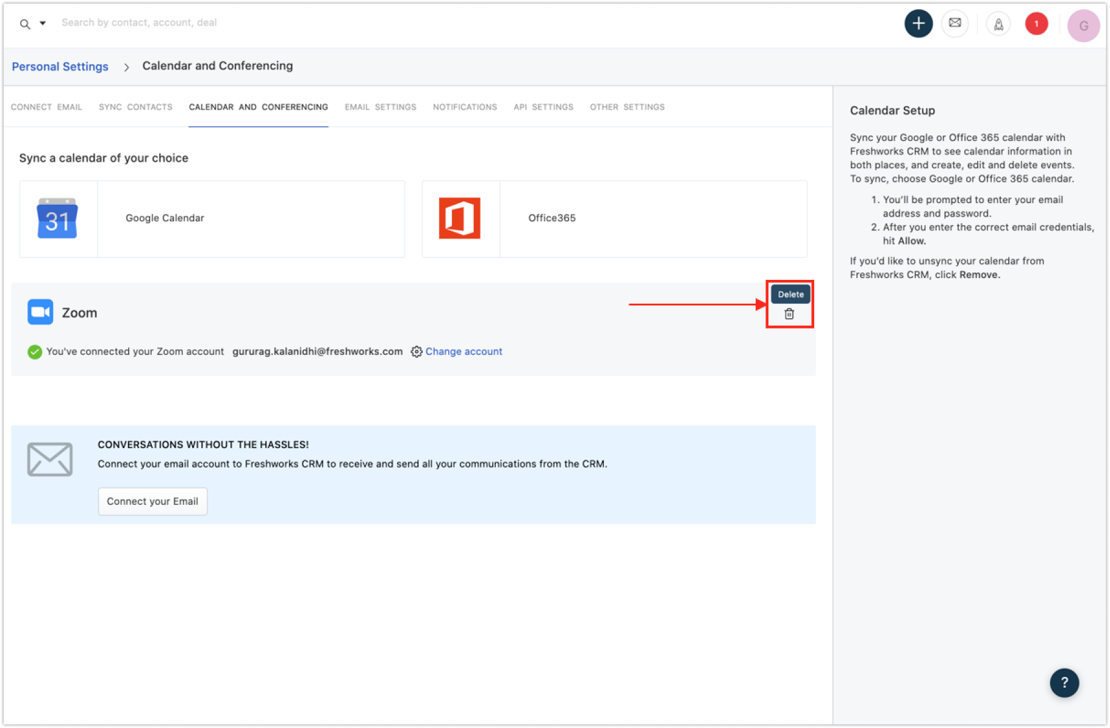The height and width of the screenshot is (728, 1110).
Task: Click the Calendar Setup heading
Action: (892, 111)
